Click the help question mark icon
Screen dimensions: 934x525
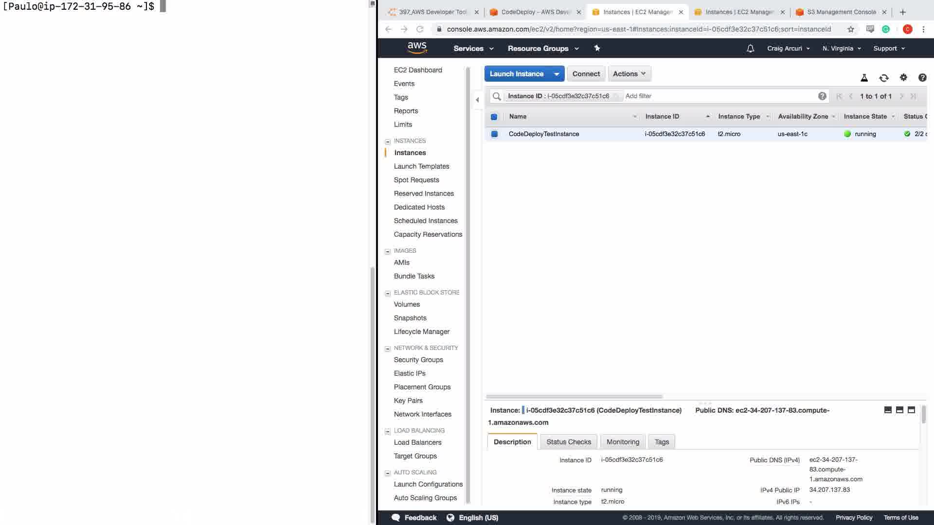(x=922, y=78)
